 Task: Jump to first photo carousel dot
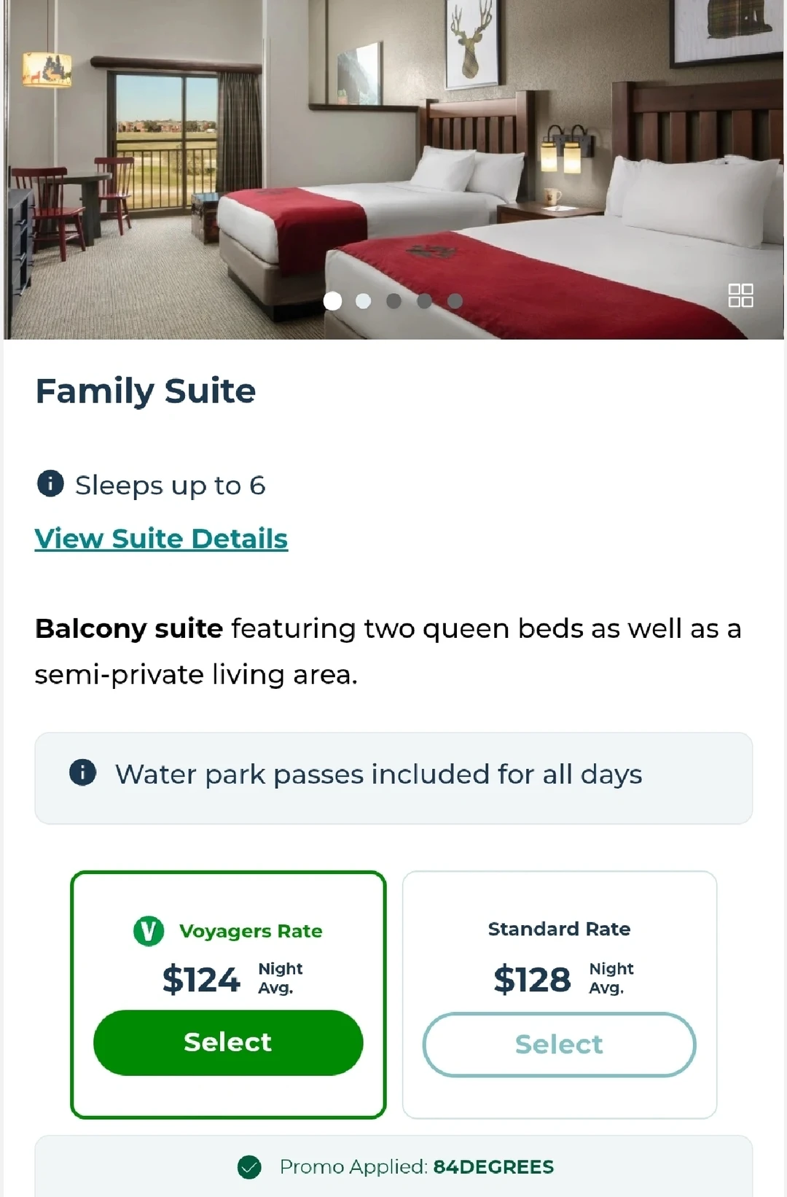point(332,301)
